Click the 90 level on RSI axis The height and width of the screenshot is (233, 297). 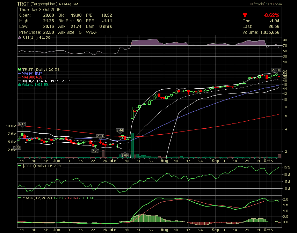(x=285, y=40)
